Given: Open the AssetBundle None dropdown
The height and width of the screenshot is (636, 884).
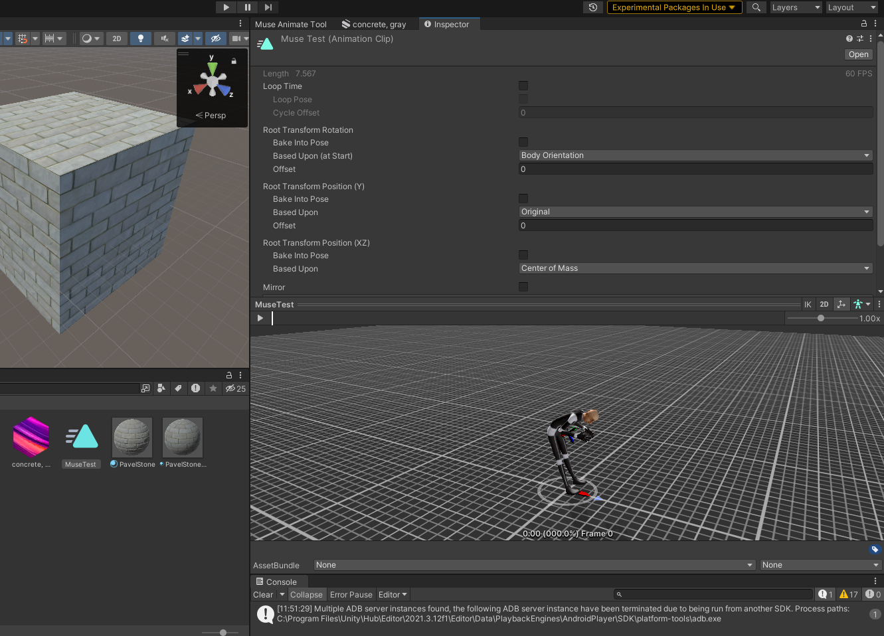Looking at the screenshot, I should pyautogui.click(x=535, y=565).
